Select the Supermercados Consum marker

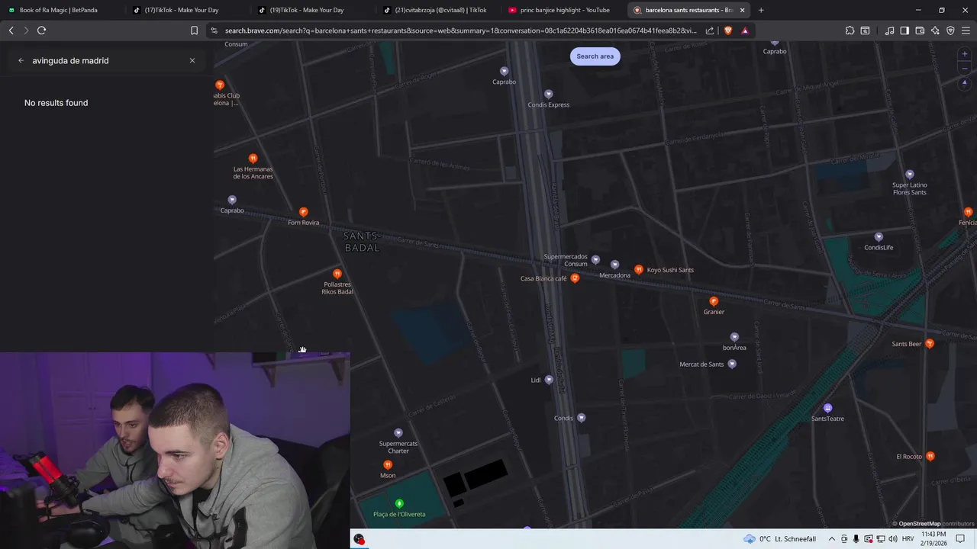(595, 260)
